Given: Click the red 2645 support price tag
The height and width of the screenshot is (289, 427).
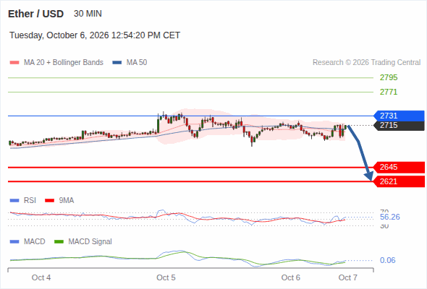Looking at the screenshot, I should [399, 167].
